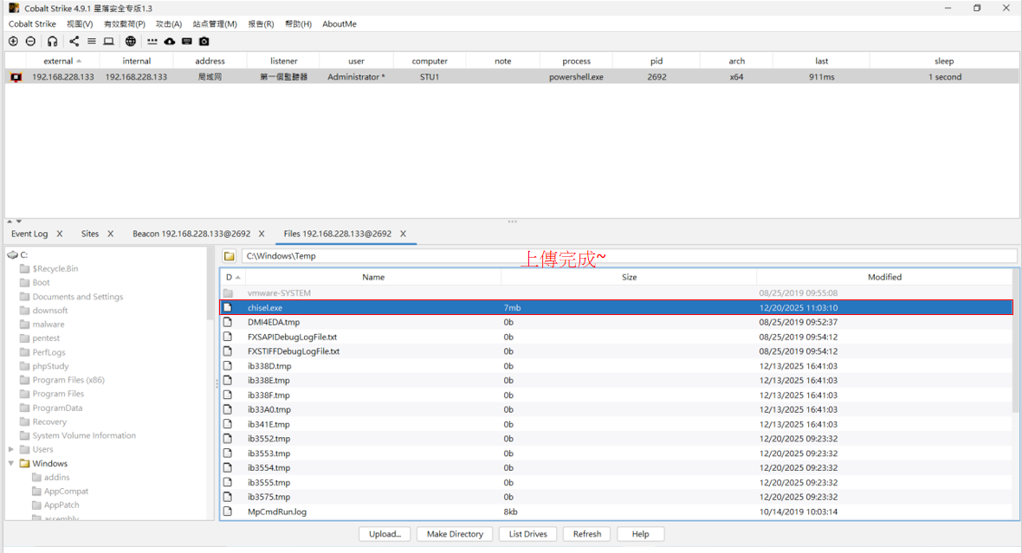This screenshot has width=1022, height=553.
Task: Open screenshots via the camera icon
Action: (x=204, y=41)
